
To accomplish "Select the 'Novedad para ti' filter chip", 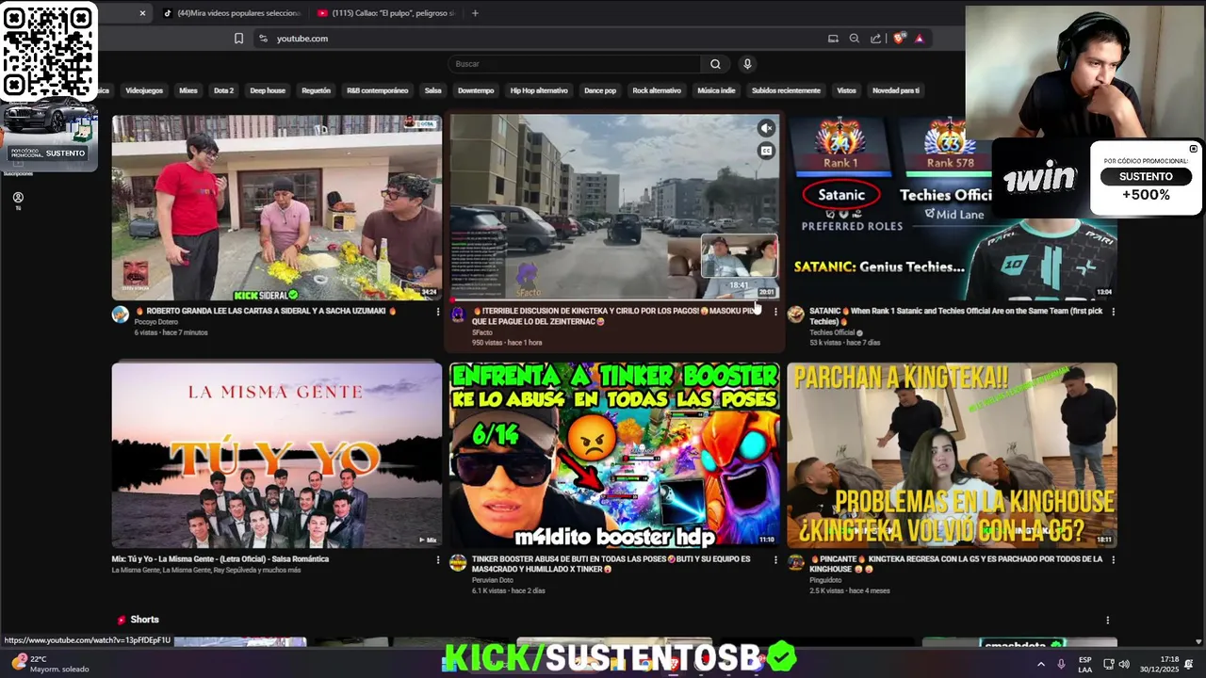I will click(x=896, y=90).
